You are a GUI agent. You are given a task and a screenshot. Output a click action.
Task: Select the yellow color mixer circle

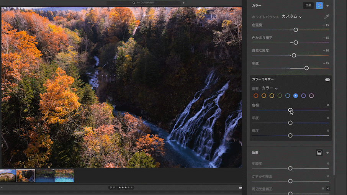[272, 96]
